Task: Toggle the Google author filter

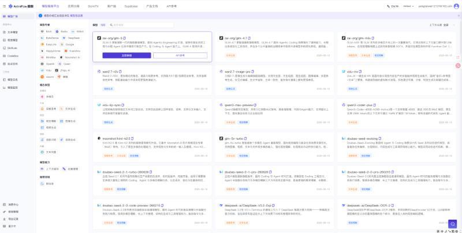Action: (67, 44)
